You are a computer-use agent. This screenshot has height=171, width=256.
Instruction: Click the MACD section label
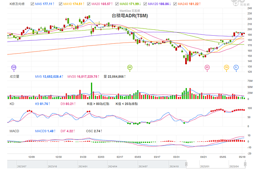pyautogui.click(x=14, y=131)
